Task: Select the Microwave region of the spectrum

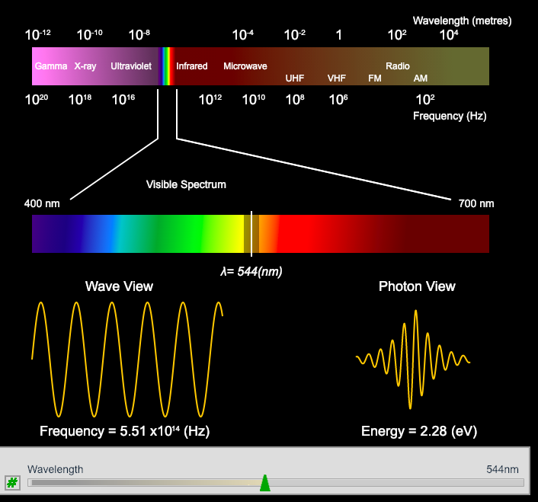Action: [245, 66]
